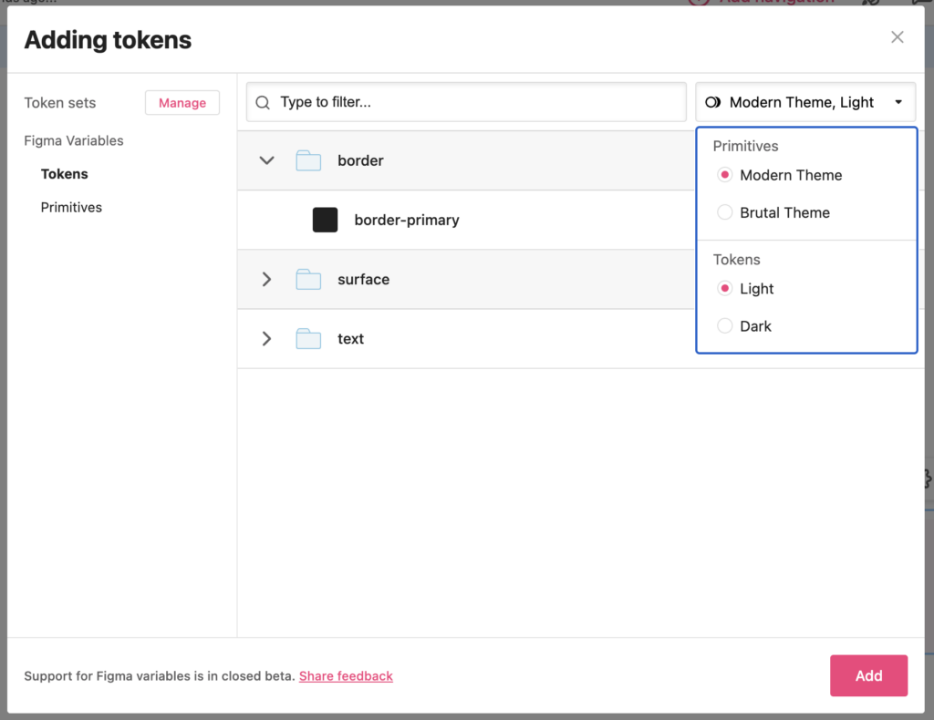The height and width of the screenshot is (720, 934).
Task: Open the Share feedback link
Action: point(346,676)
